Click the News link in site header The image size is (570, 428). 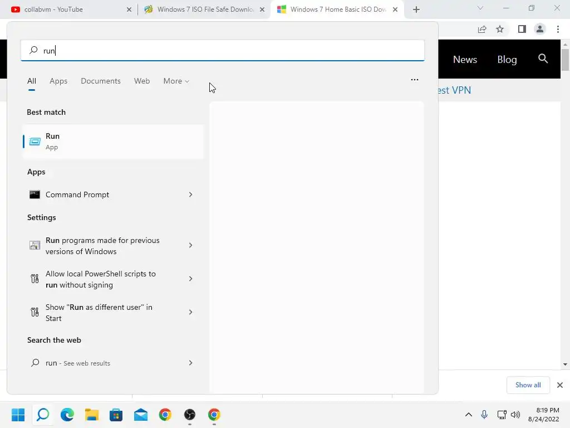(465, 59)
